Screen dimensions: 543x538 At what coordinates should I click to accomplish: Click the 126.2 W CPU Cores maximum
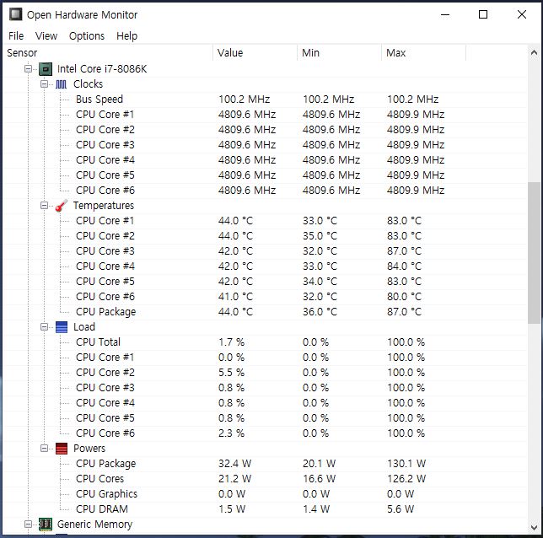point(406,479)
